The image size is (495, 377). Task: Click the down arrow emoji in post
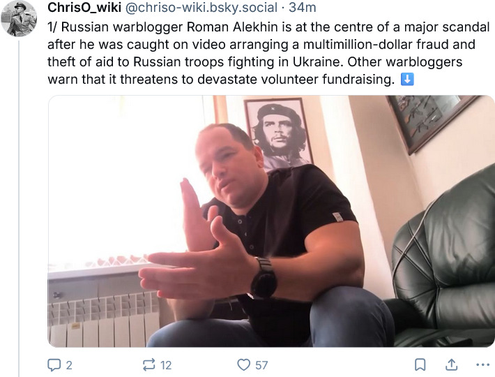[x=407, y=79]
